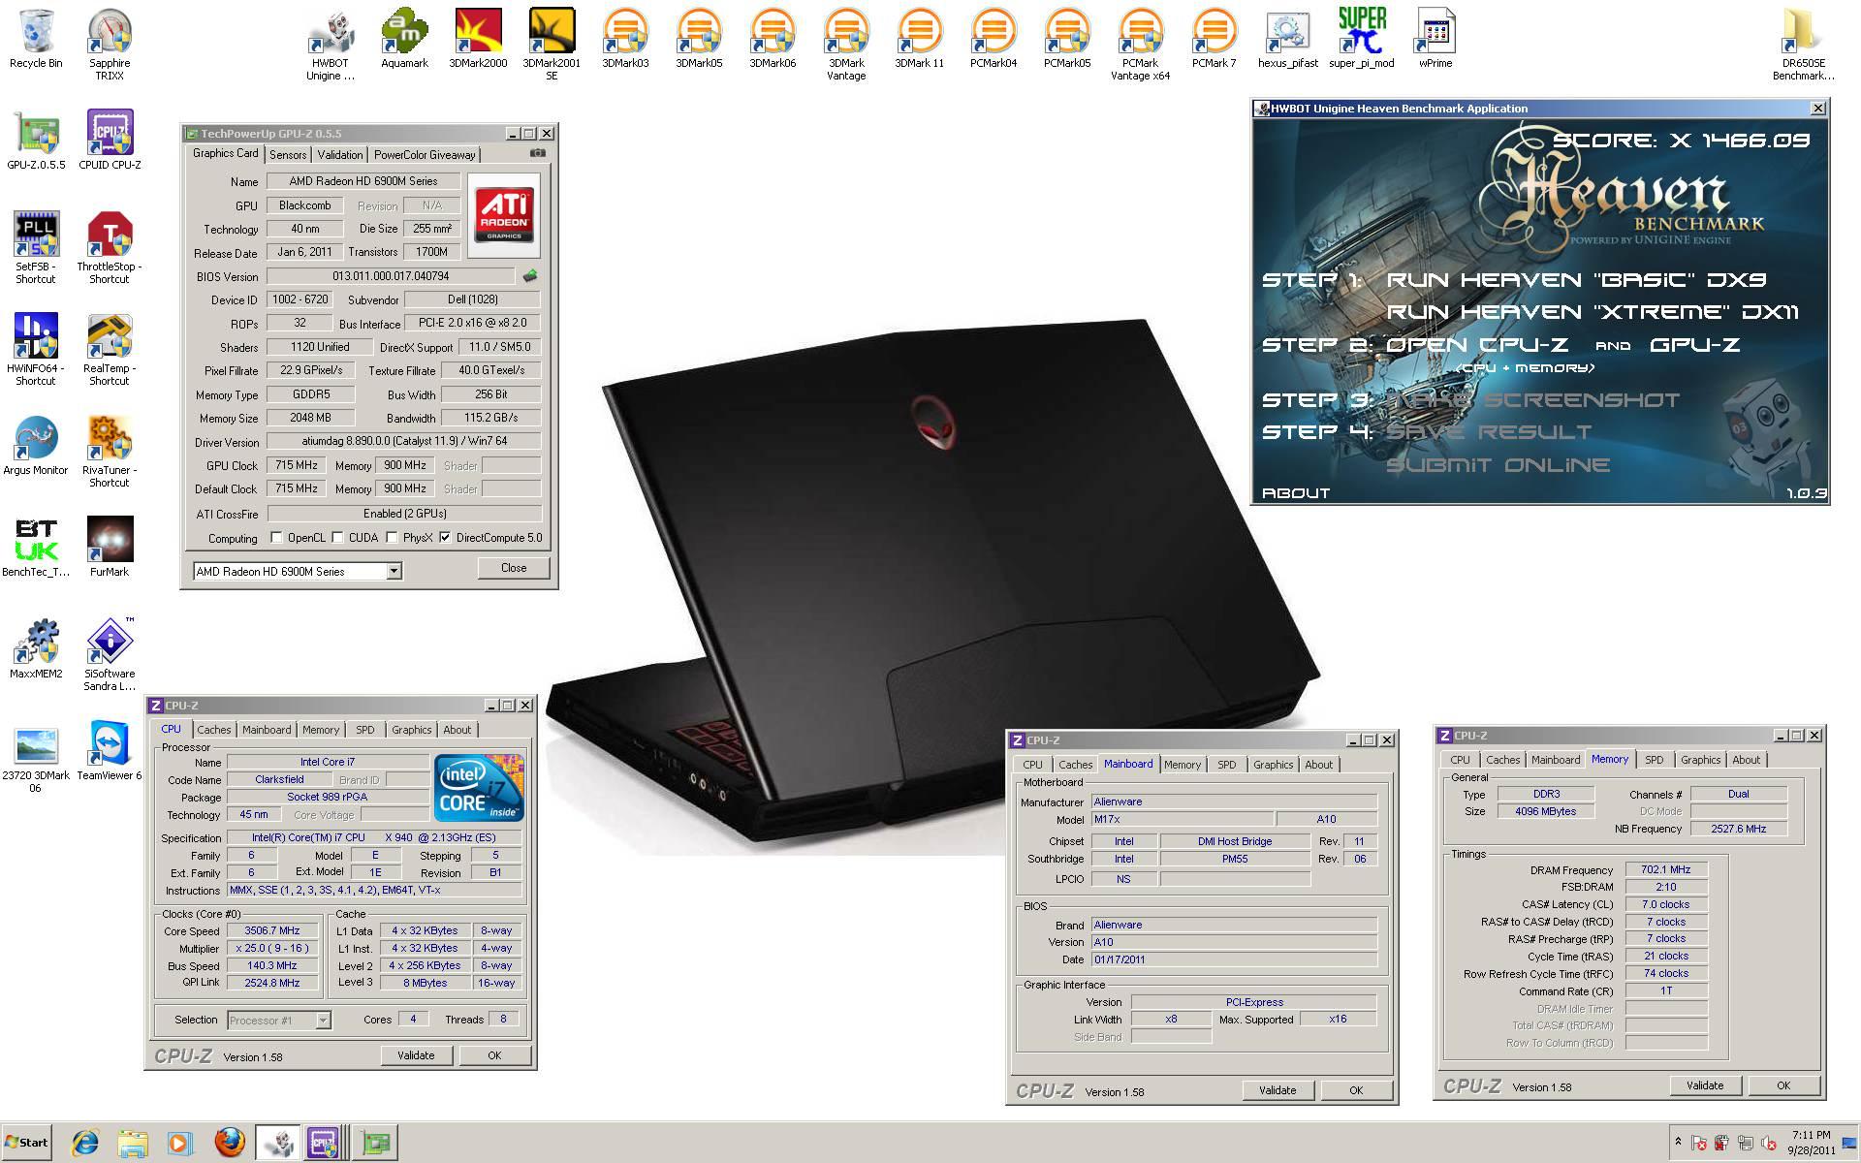Image resolution: width=1861 pixels, height=1163 pixels.
Task: Open Firefox from taskbar
Action: coord(230,1144)
